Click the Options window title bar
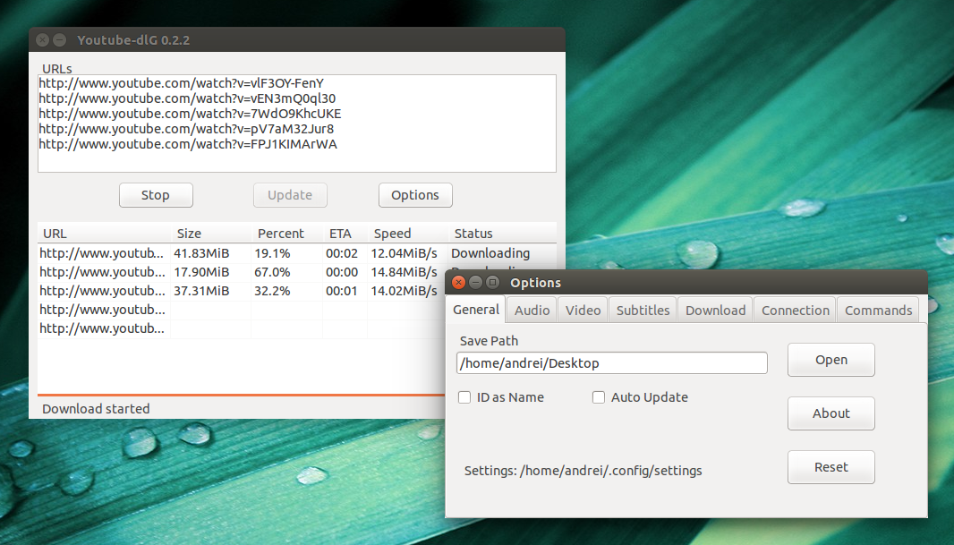The image size is (954, 545). 686,282
